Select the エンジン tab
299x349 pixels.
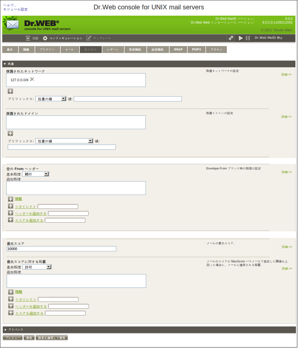[90, 49]
